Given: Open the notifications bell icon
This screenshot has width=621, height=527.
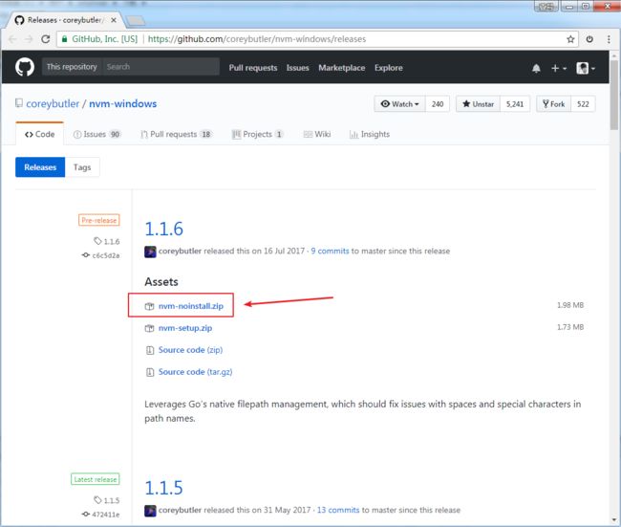Looking at the screenshot, I should pyautogui.click(x=536, y=68).
